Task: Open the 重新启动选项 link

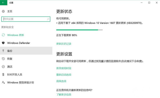Action: 64,75
